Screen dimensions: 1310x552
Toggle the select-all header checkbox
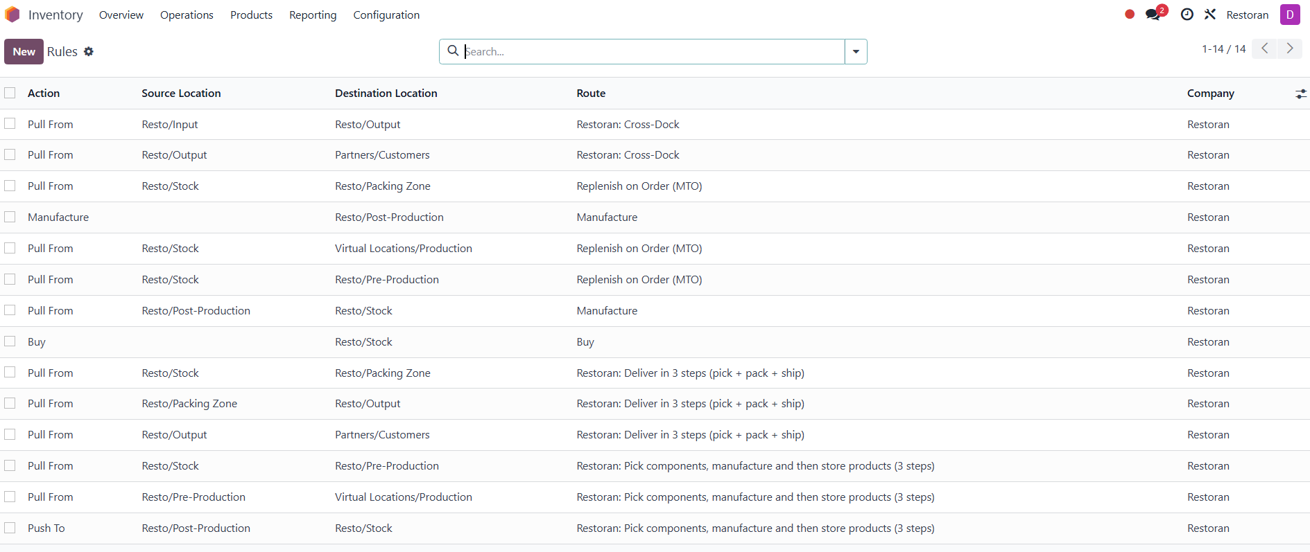(x=10, y=93)
